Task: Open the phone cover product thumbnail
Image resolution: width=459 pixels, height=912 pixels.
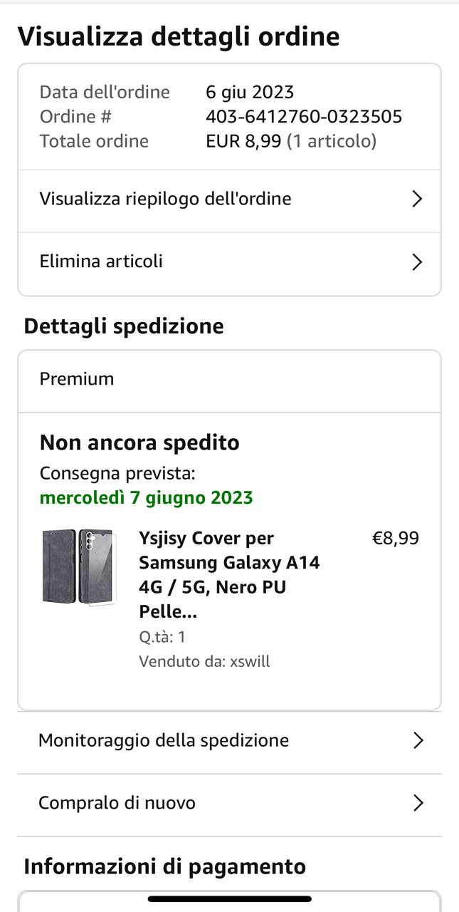Action: [x=77, y=567]
